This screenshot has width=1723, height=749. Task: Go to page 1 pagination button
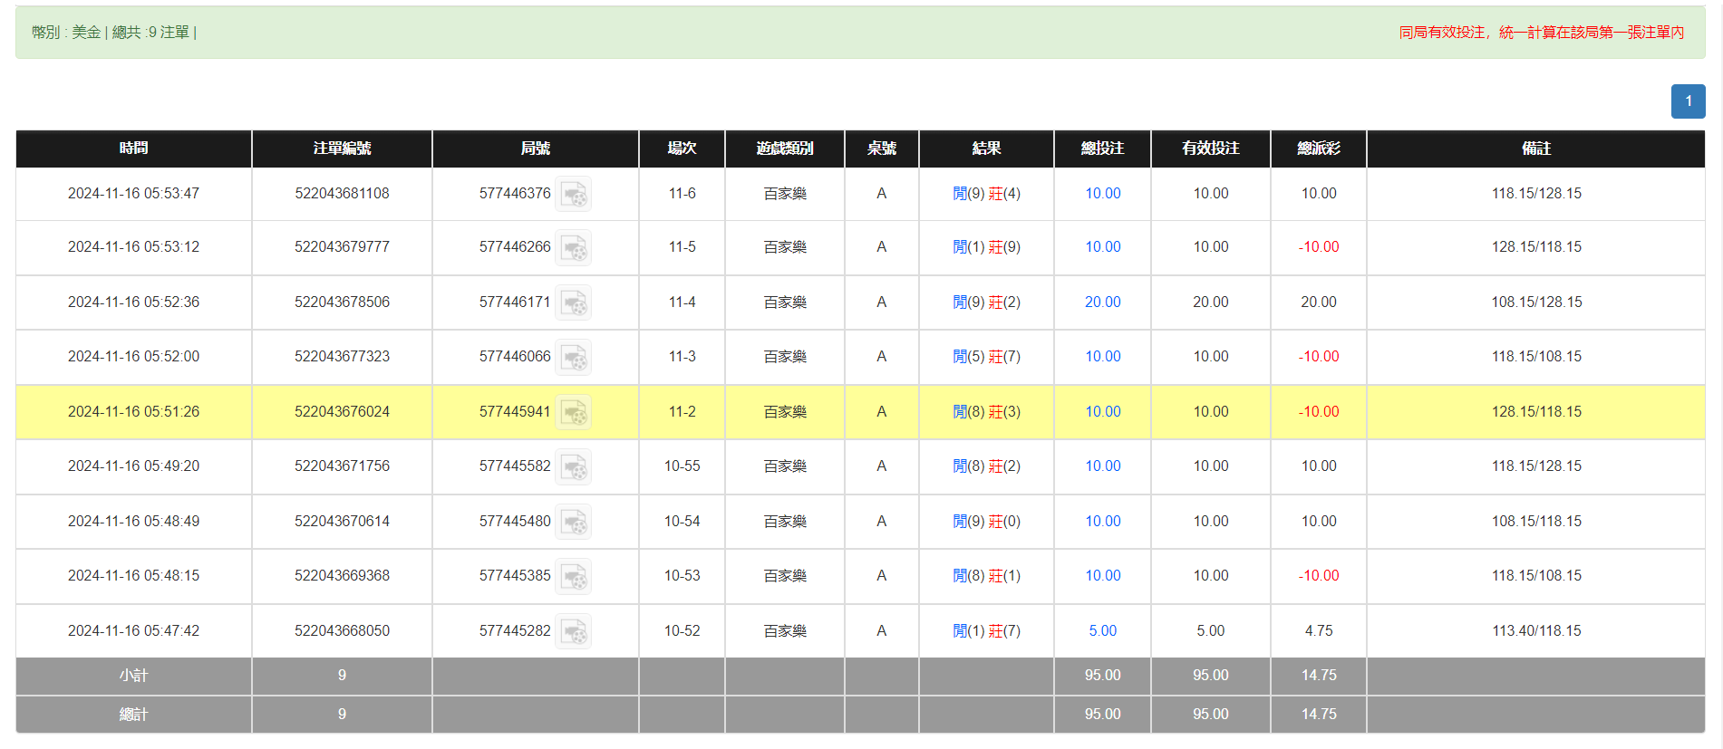pos(1688,101)
